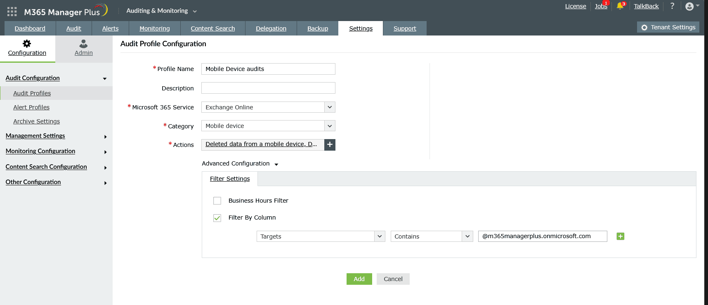Select the Configuration gear icon
Image resolution: width=708 pixels, height=305 pixels.
click(x=27, y=44)
